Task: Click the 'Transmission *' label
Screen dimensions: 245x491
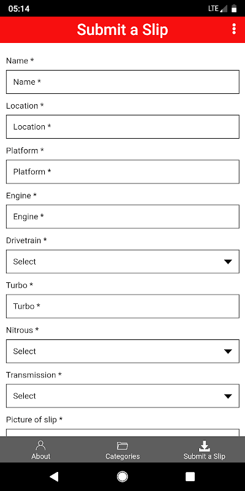Action: (34, 375)
